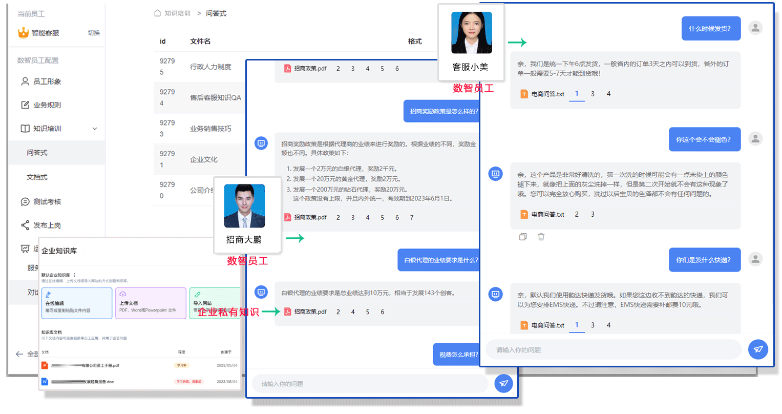Viewport: 782px width, 414px height.
Task: Click the bot avatar beside 招商奖励政策 reply
Action: click(261, 143)
